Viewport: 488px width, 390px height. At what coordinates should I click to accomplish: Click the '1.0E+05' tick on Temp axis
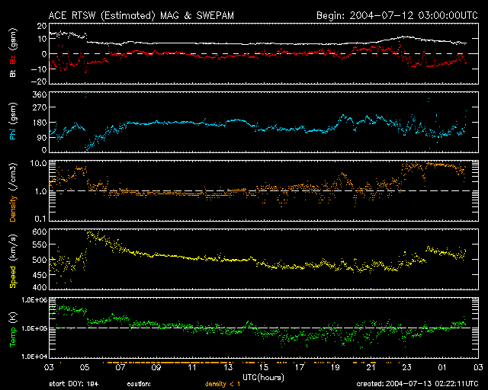[x=34, y=328]
